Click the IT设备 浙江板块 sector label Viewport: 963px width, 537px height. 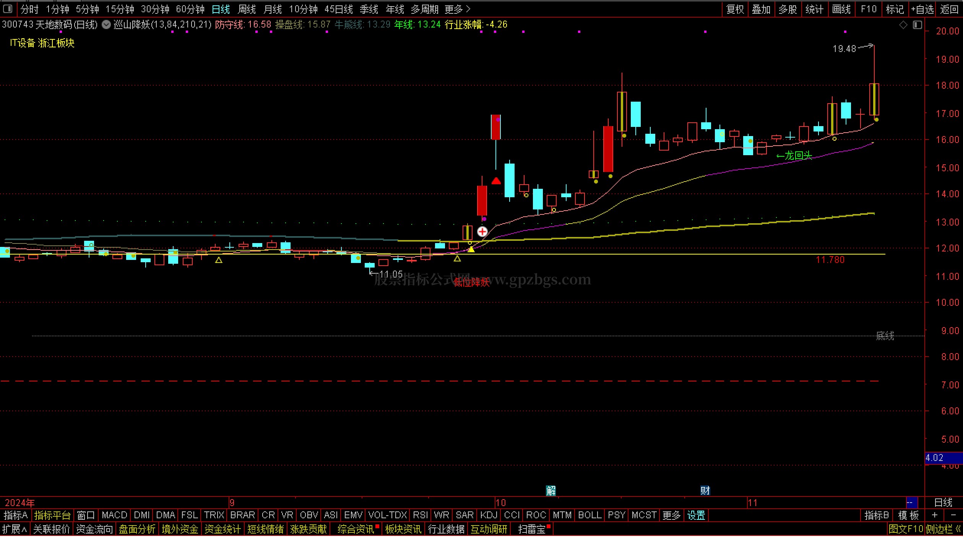tap(42, 43)
